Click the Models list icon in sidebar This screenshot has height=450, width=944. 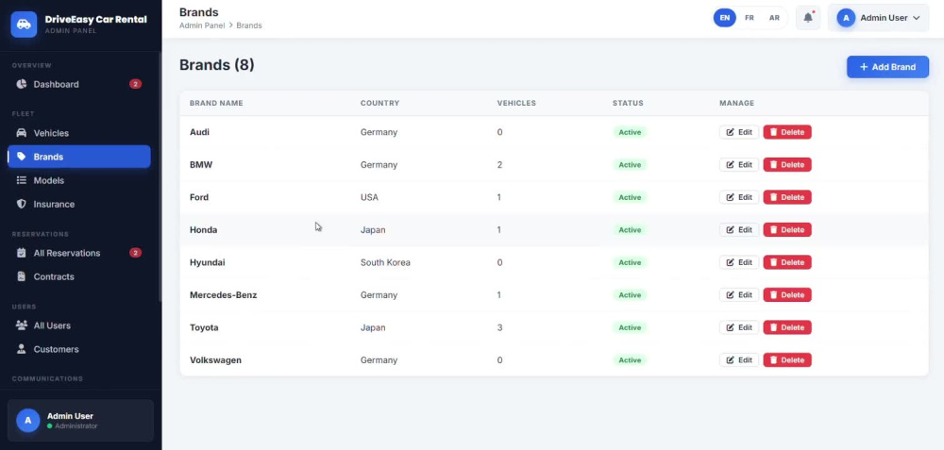[21, 180]
